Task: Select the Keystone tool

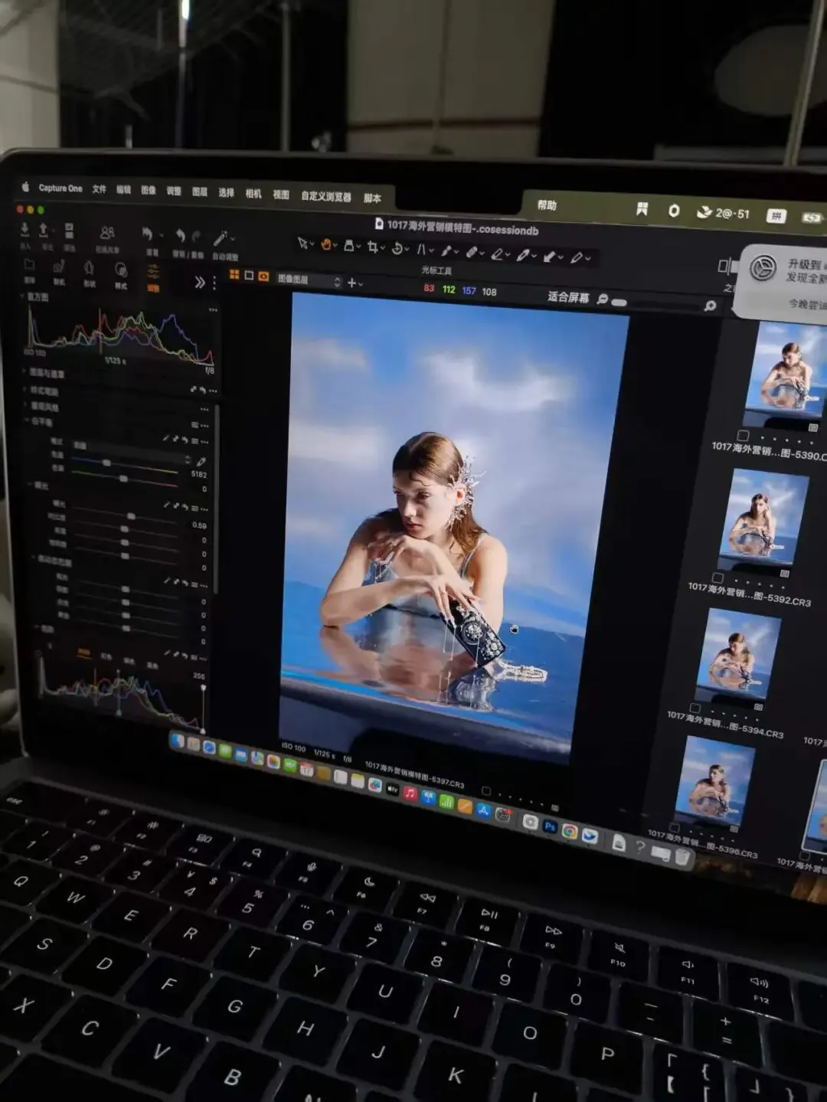Action: (420, 249)
